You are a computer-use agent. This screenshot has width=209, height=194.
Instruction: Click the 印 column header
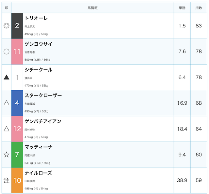[7, 8]
